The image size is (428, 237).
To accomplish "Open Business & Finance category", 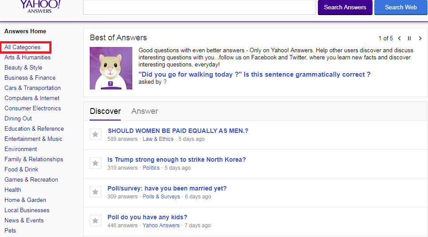I will click(x=30, y=78).
